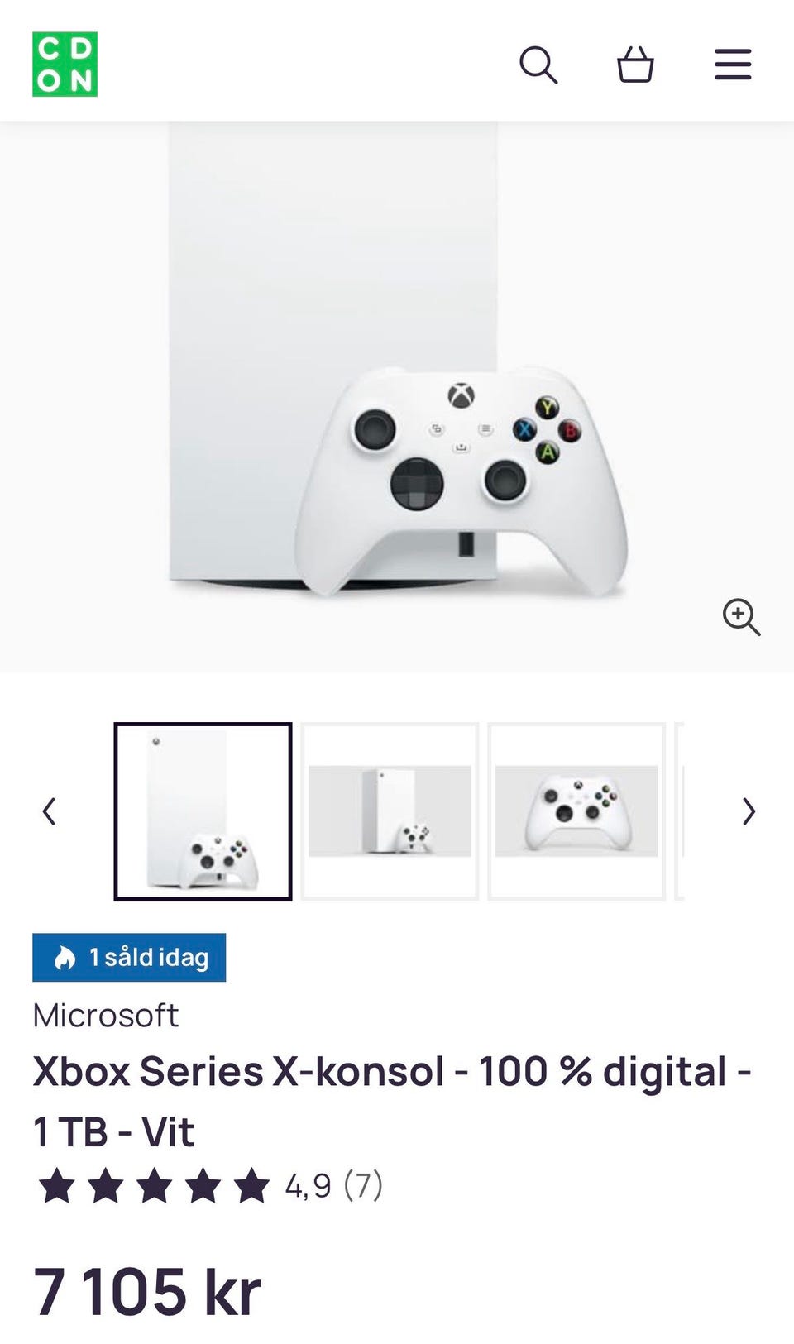Show next thumbnails with right chevron
794x1344 pixels.
pos(749,811)
